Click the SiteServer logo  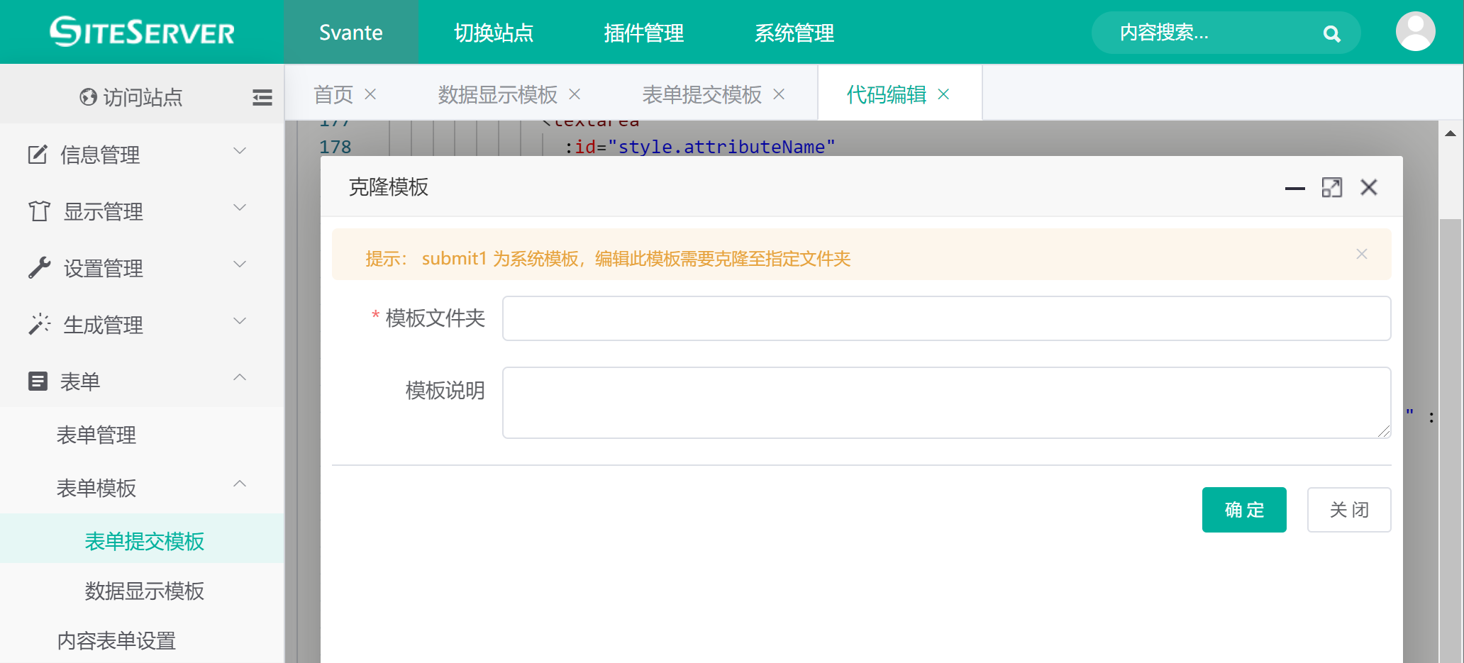(142, 32)
